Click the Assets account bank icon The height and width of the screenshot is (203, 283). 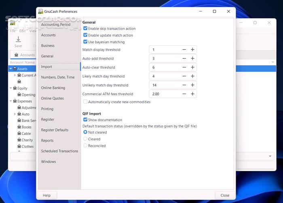[x=15, y=69]
